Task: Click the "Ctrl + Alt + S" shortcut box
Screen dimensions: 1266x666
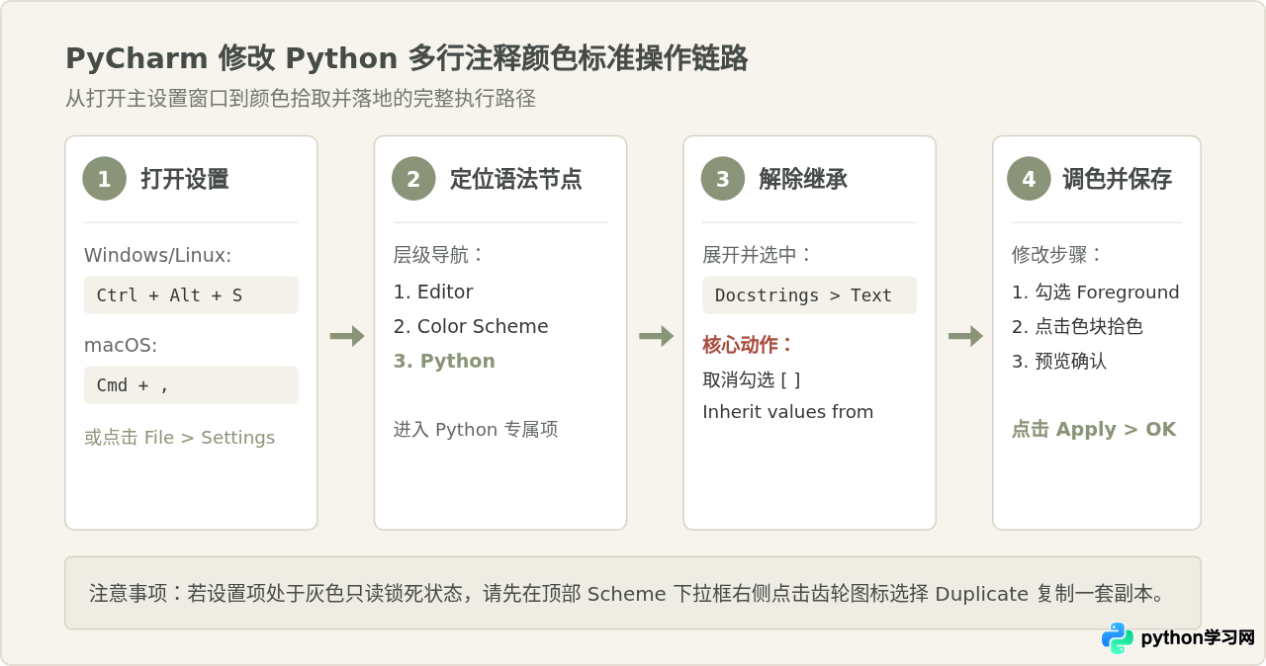Action: 191,295
